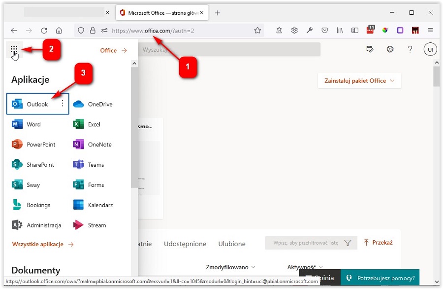Image resolution: width=443 pixels, height=289 pixels.
Task: Open the Pocket save icon
Action: pos(325,30)
